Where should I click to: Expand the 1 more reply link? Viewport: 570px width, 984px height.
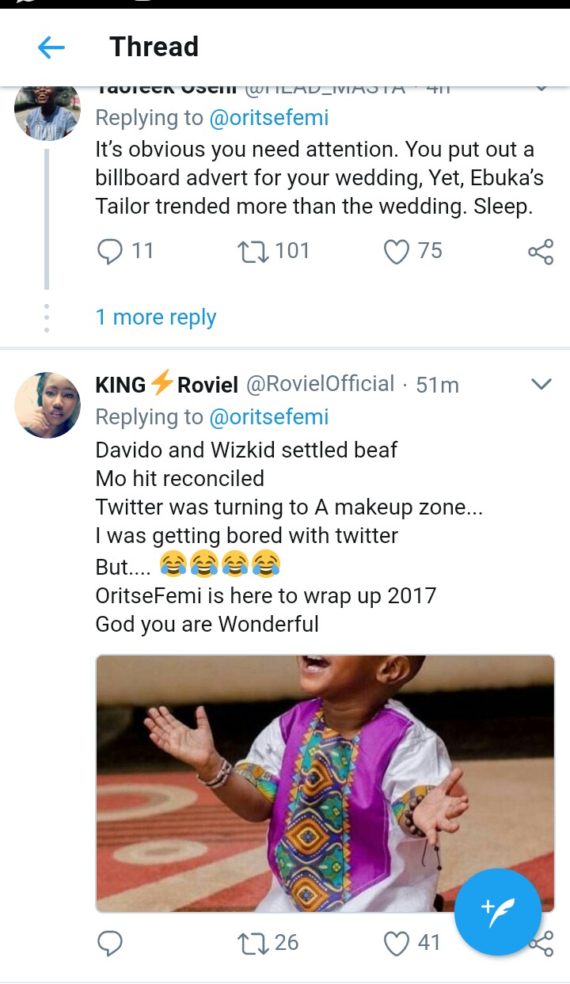(155, 317)
